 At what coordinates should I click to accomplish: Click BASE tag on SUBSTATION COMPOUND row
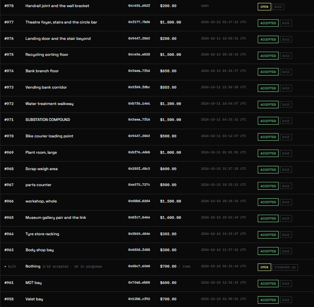tap(286, 121)
